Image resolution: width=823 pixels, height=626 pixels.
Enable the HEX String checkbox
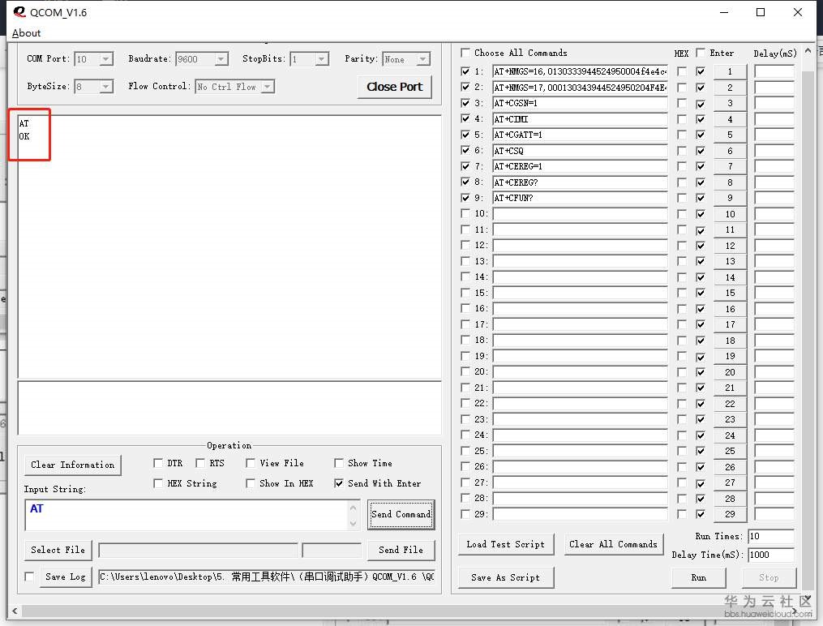coord(158,483)
